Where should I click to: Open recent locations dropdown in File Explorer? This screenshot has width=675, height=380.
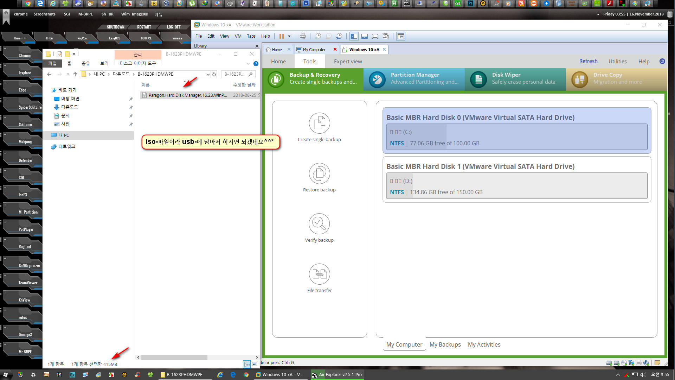pos(68,74)
